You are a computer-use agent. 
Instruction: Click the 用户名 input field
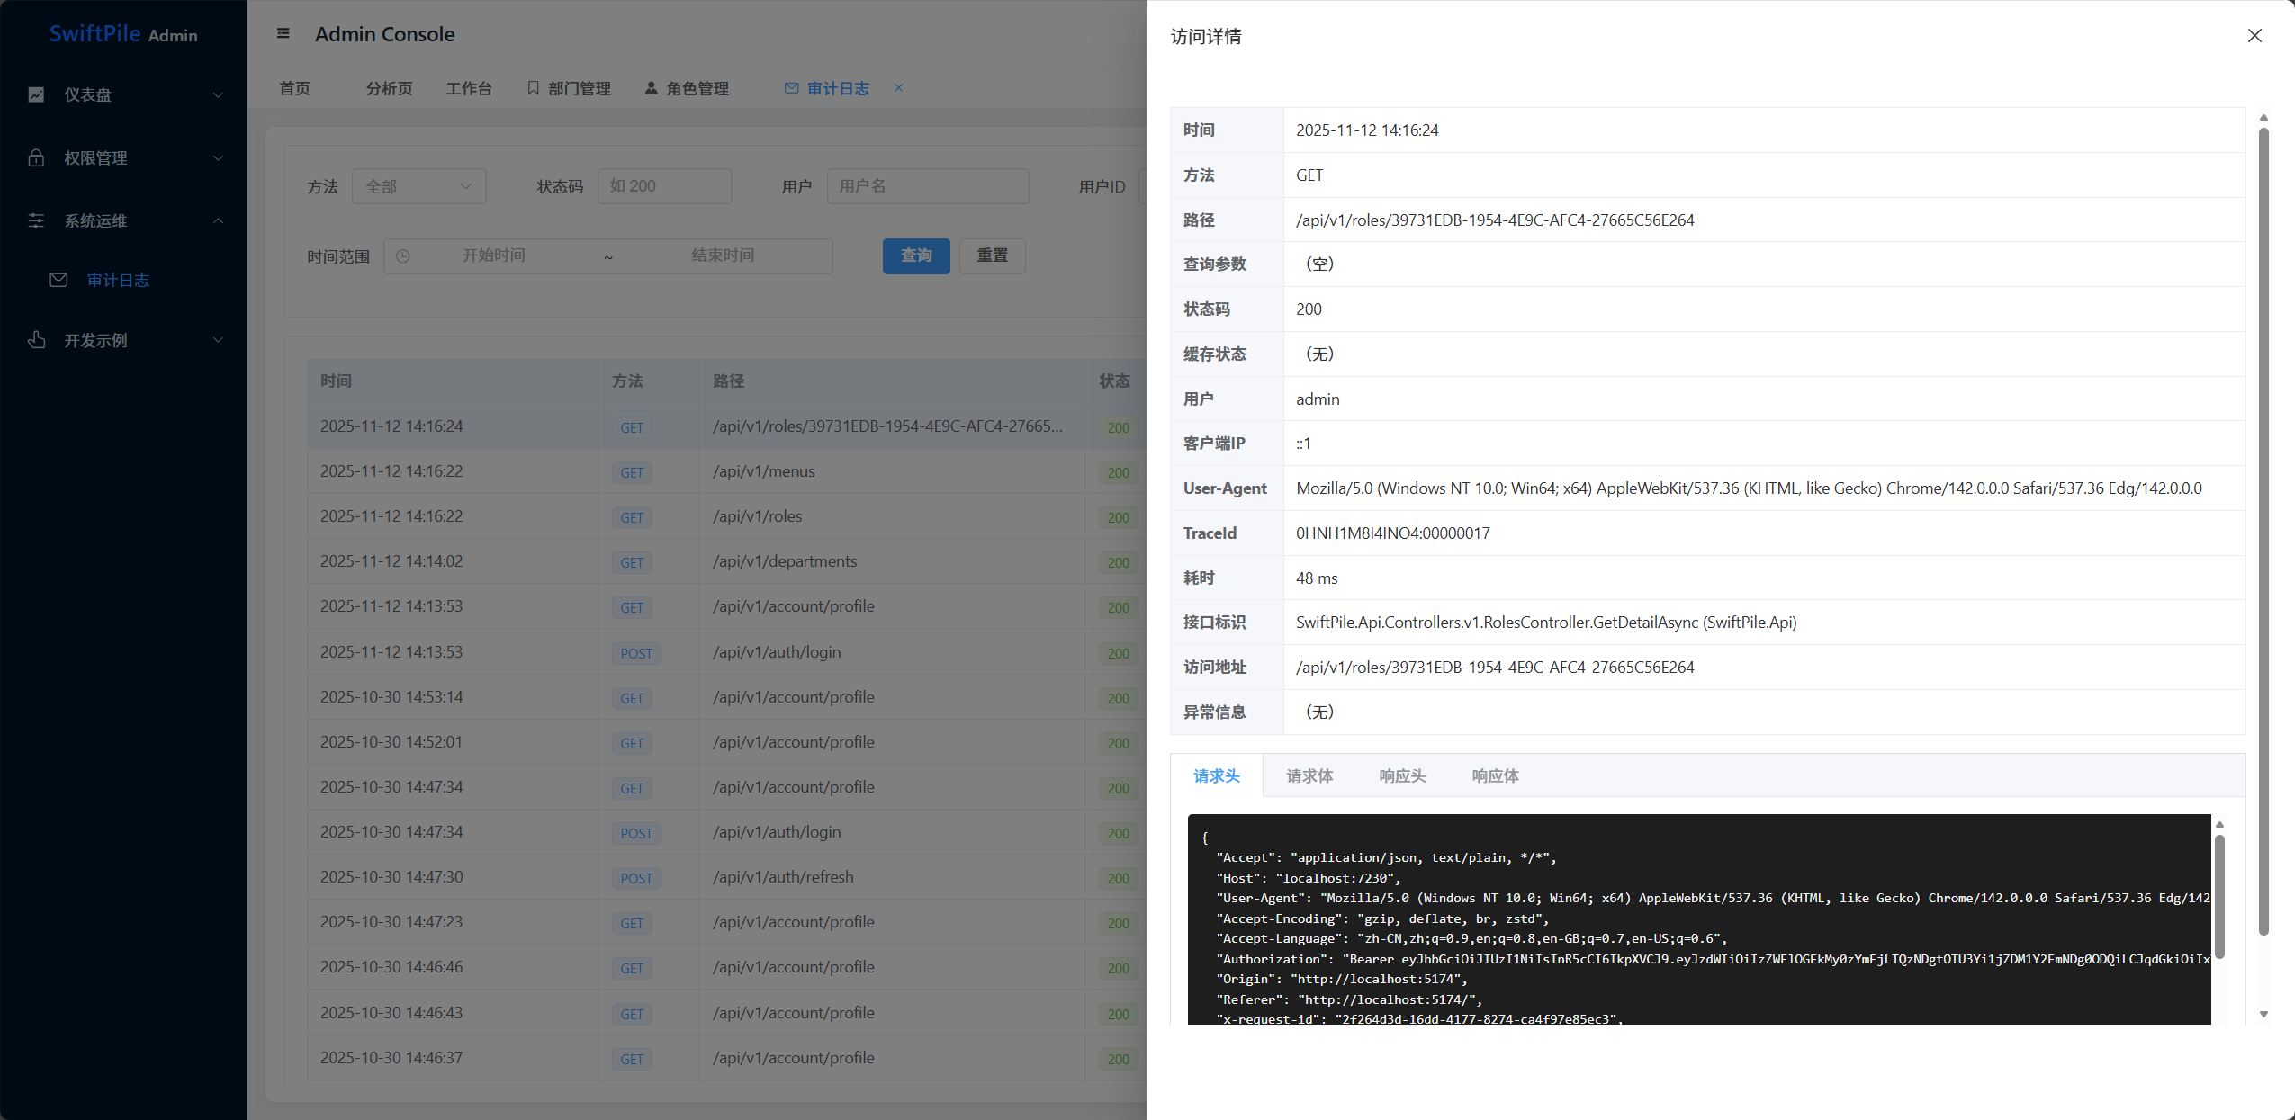[x=927, y=186]
